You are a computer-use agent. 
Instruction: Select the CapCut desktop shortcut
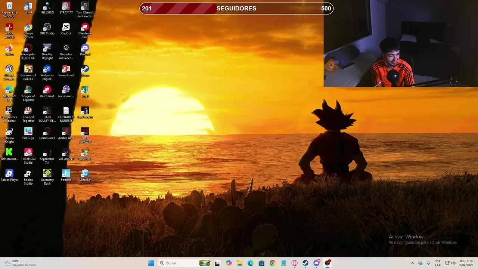66,29
